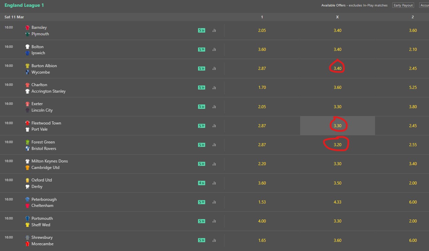The width and height of the screenshot is (429, 251).
Task: Select Bristol Rovers away odds 2.55
Action: pos(413,145)
